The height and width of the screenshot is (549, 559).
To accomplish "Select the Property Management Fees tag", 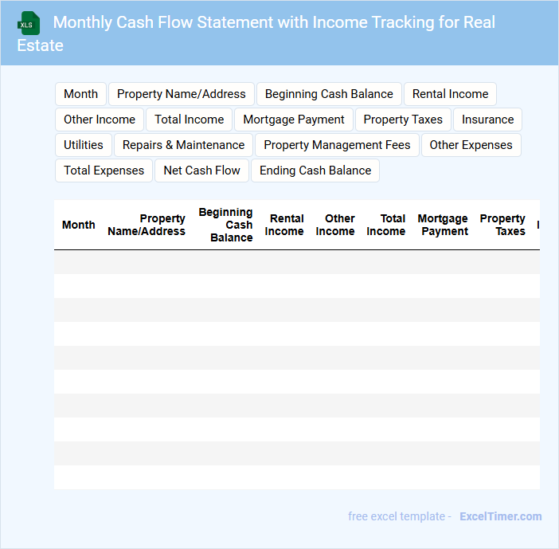I will pos(337,145).
